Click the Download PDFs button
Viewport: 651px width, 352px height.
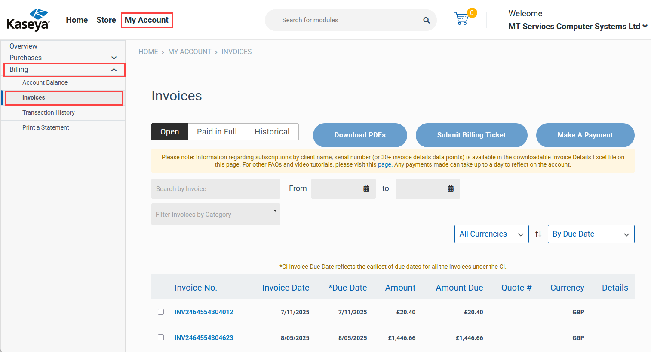pos(360,135)
